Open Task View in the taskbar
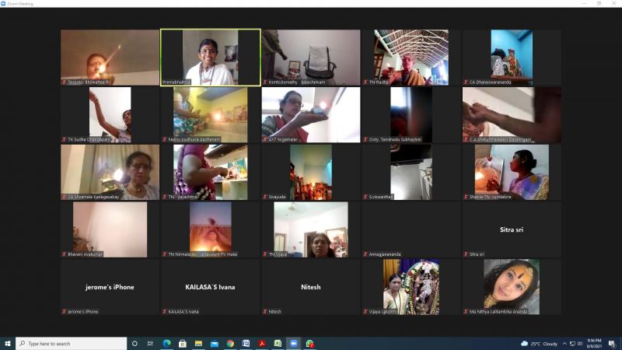Image resolution: width=622 pixels, height=350 pixels. pyautogui.click(x=150, y=343)
